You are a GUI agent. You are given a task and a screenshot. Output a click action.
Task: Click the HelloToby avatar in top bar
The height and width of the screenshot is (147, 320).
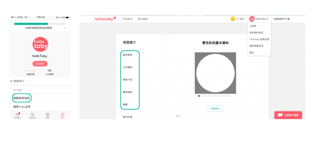[252, 19]
